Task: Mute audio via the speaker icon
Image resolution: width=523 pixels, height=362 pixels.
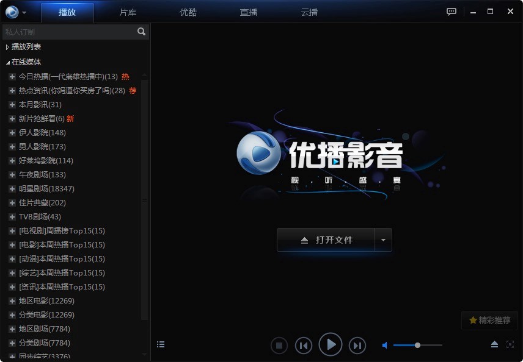Action: point(385,346)
